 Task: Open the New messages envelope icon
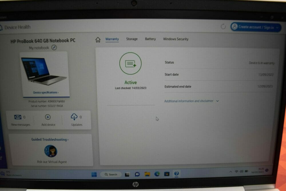(18, 117)
